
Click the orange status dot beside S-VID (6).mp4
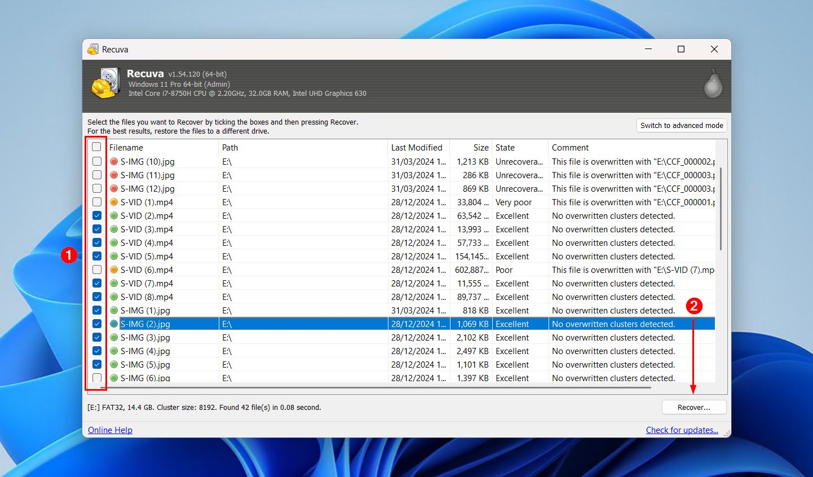click(113, 270)
